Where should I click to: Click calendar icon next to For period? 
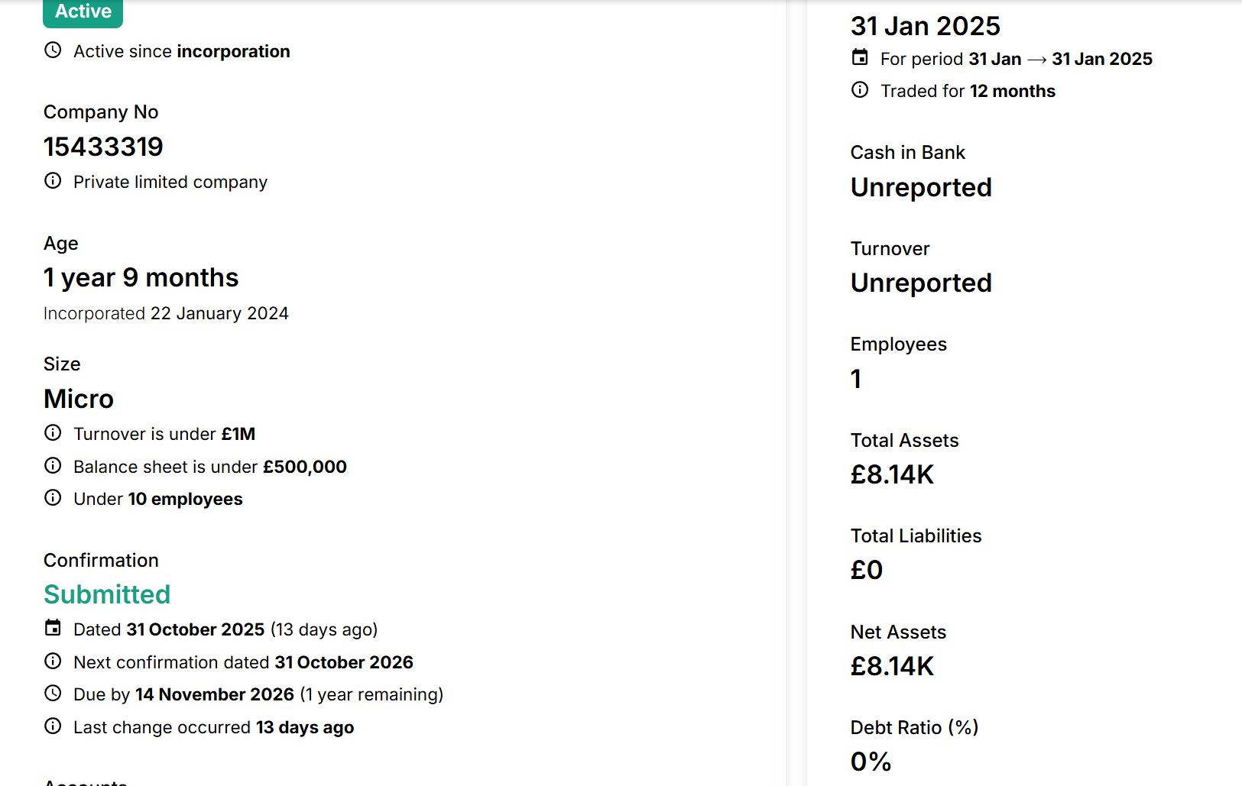tap(860, 57)
